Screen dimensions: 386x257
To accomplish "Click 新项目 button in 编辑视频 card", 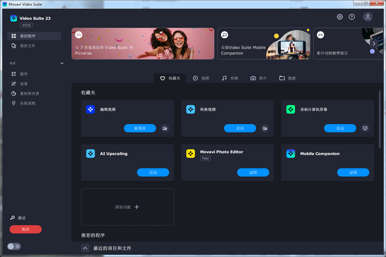I will click(x=140, y=128).
